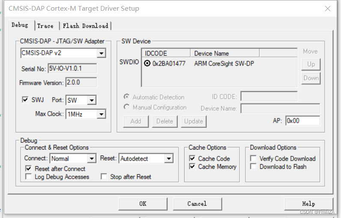The image size is (341, 218).
Task: Click the AP 0x00 input field
Action: click(x=303, y=121)
